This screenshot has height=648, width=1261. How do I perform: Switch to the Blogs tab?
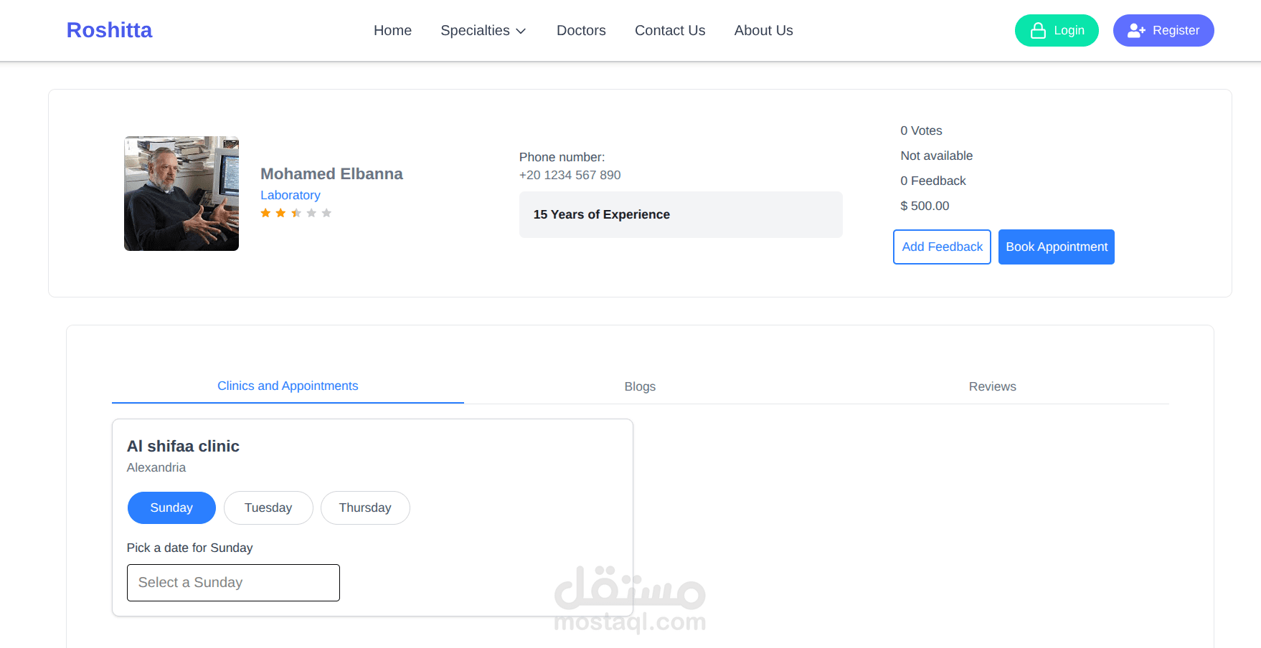click(640, 386)
